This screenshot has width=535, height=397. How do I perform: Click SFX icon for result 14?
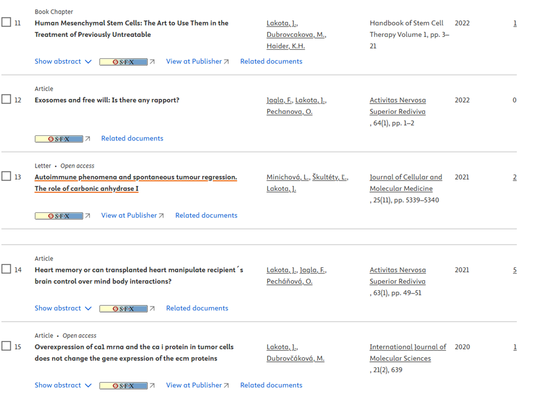[x=123, y=309]
